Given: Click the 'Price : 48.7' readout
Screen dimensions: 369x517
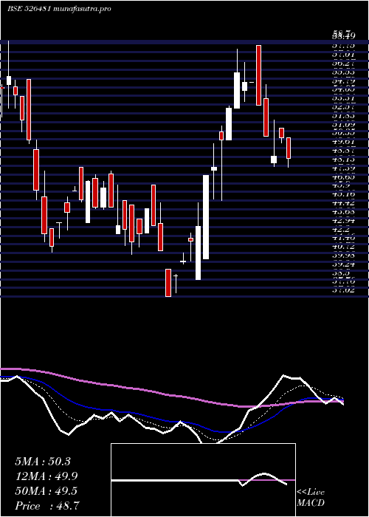Looking at the screenshot, I should (47, 506).
